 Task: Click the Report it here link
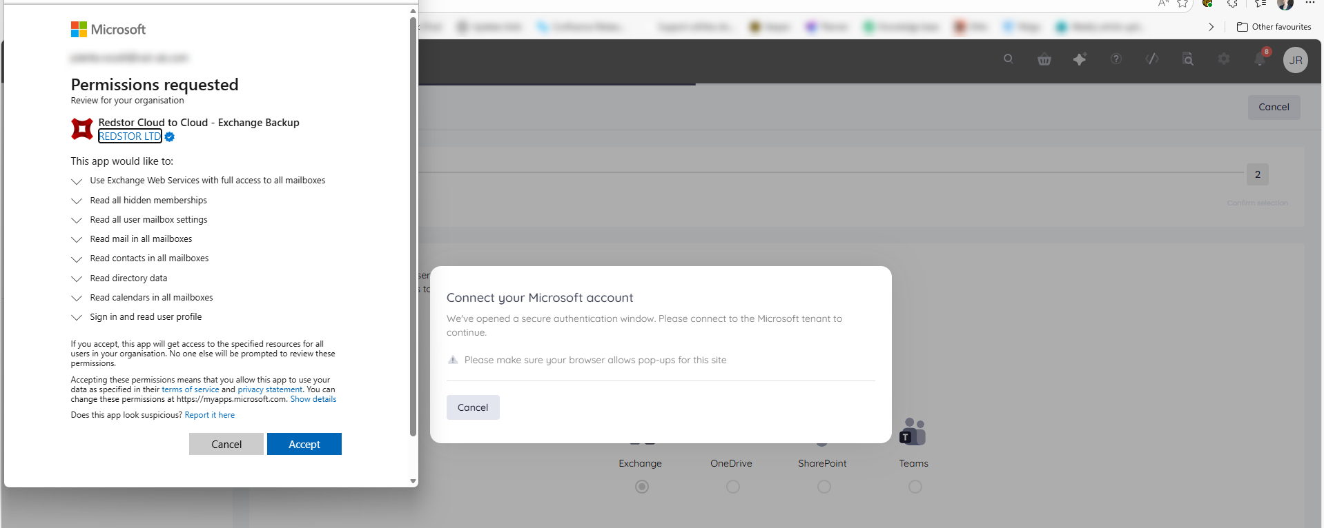point(210,415)
